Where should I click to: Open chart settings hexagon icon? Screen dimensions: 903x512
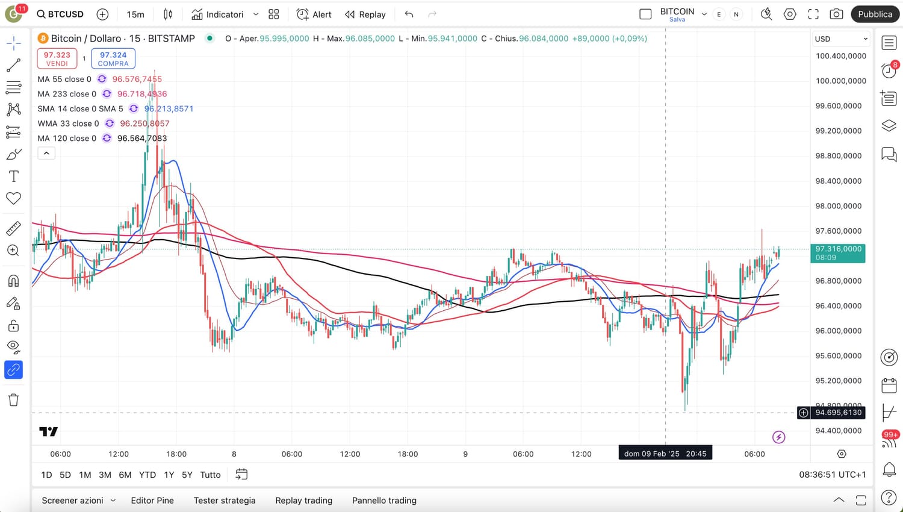790,14
